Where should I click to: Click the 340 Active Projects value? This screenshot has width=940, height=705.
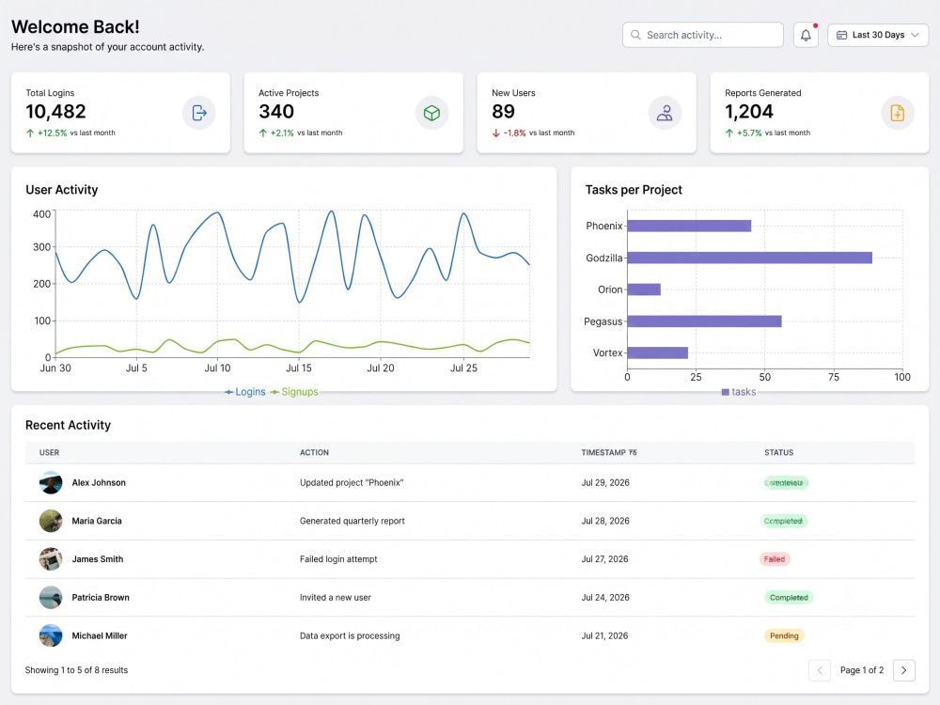(276, 112)
